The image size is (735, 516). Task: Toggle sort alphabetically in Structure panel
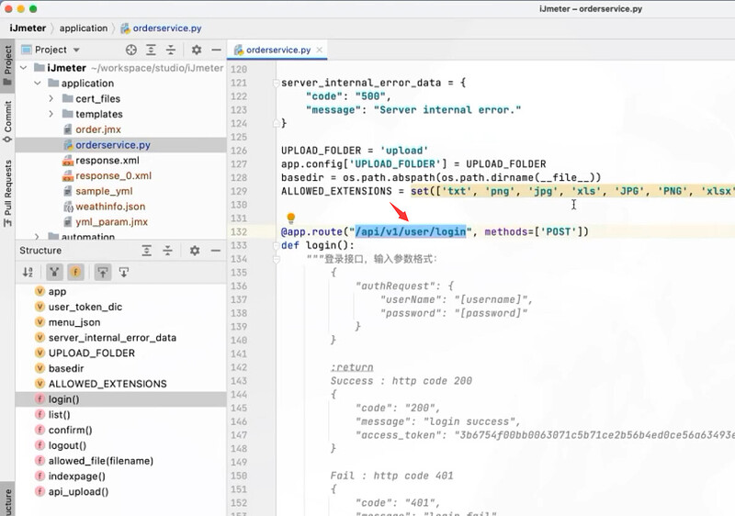coord(28,272)
